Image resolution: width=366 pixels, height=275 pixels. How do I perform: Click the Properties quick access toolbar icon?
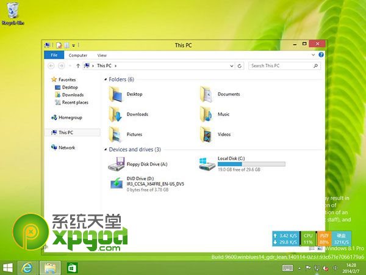(59, 45)
